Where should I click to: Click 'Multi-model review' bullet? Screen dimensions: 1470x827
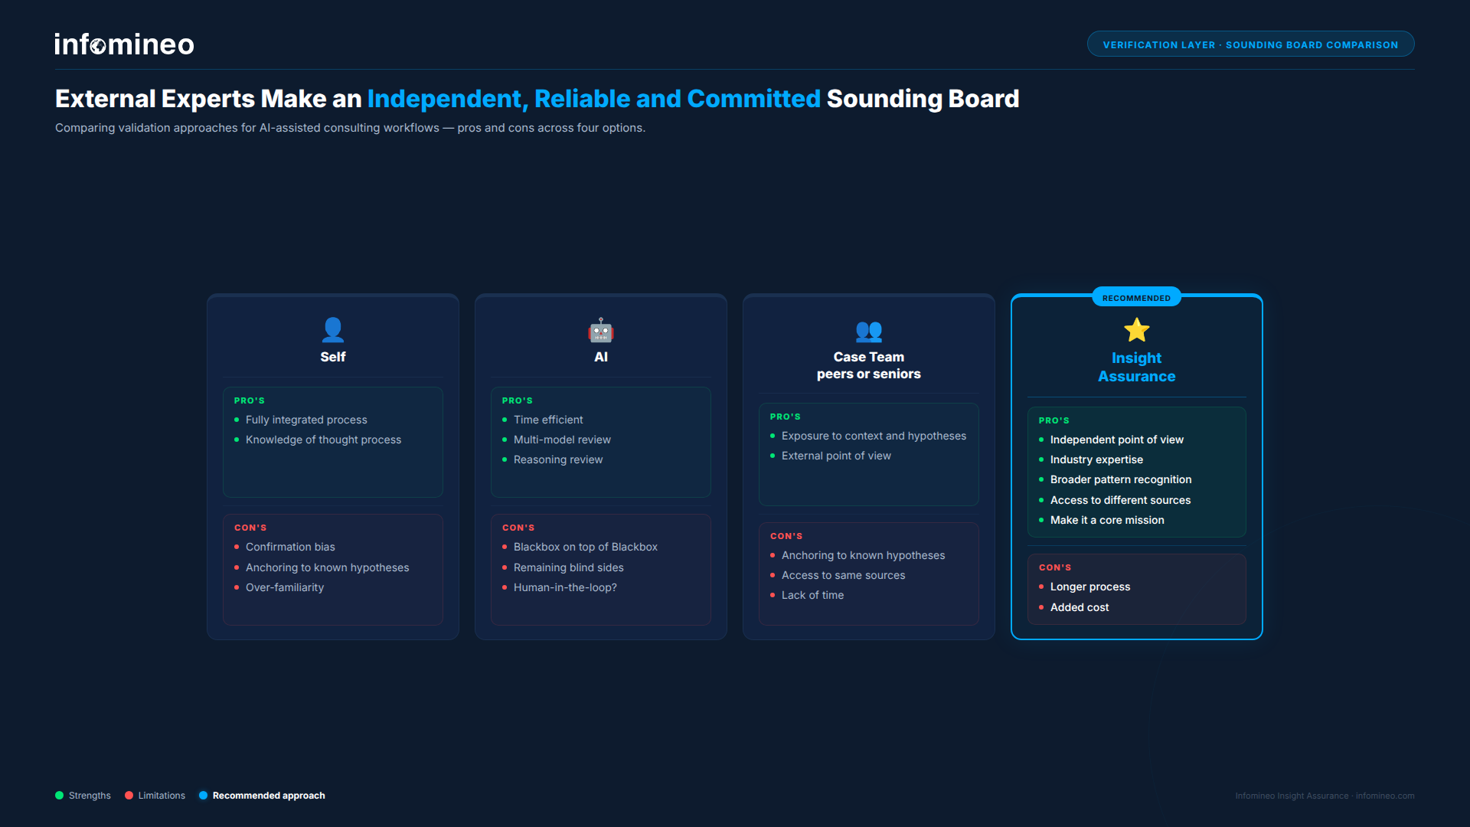point(562,440)
